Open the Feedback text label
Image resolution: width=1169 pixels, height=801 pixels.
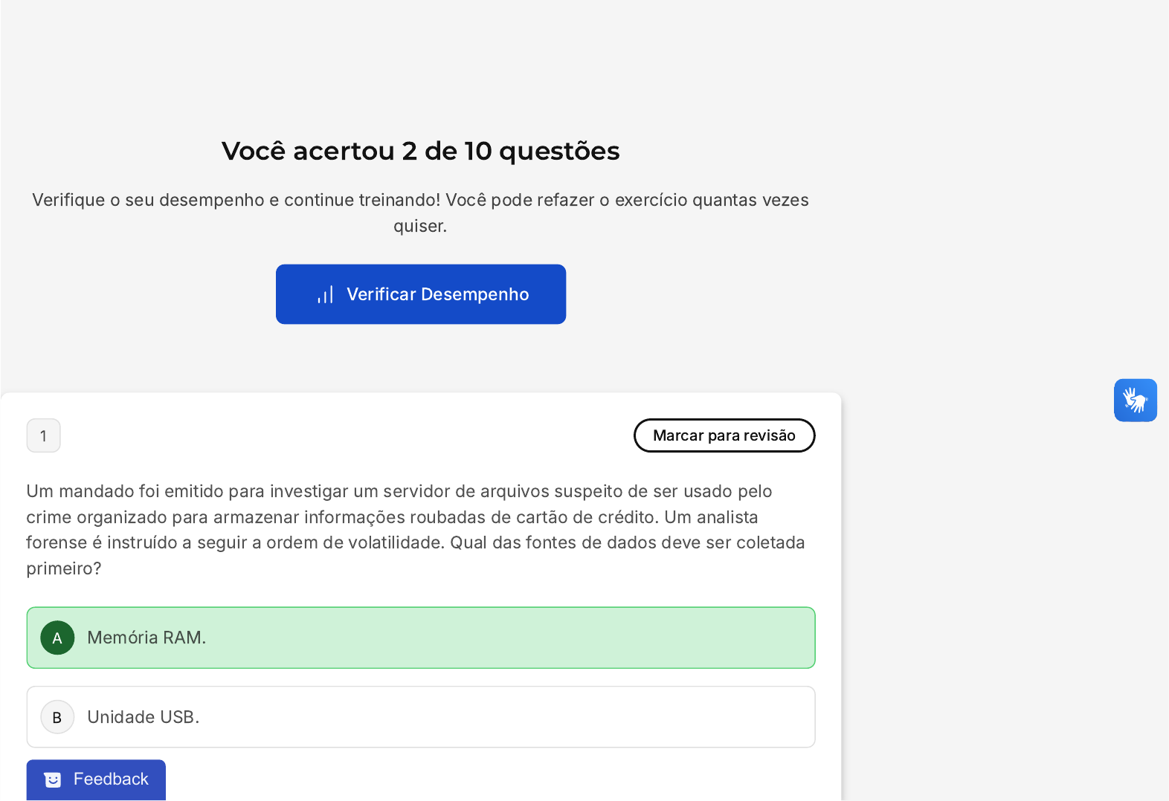(x=111, y=779)
